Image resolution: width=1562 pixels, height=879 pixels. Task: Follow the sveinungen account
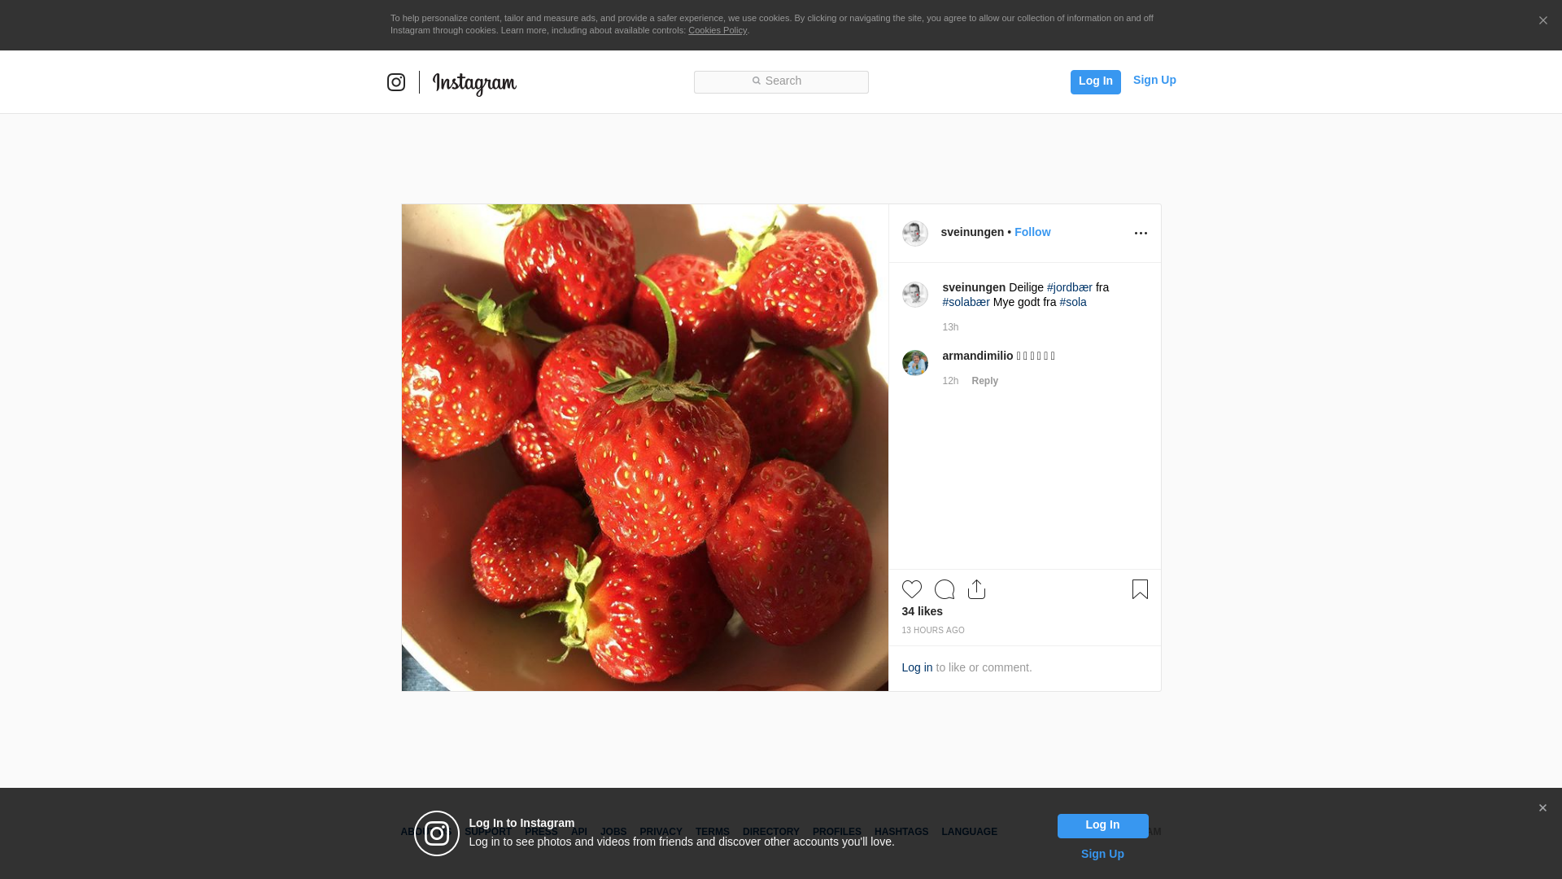pyautogui.click(x=1032, y=232)
